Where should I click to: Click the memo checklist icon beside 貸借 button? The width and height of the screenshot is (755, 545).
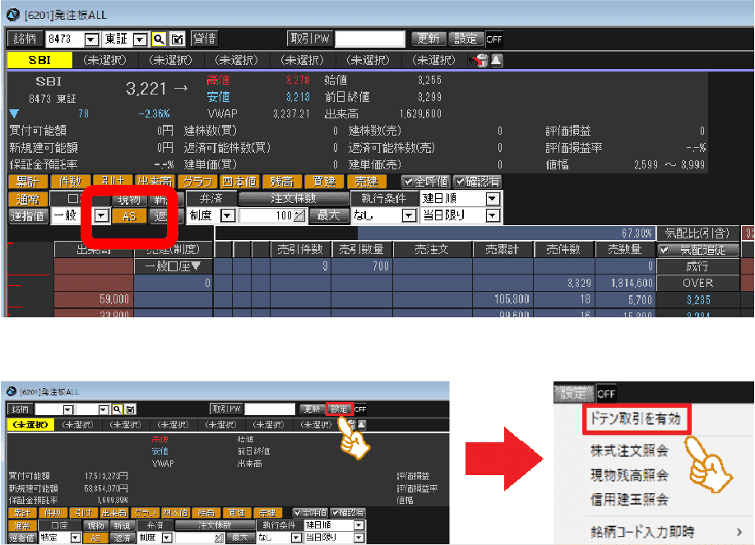point(177,39)
